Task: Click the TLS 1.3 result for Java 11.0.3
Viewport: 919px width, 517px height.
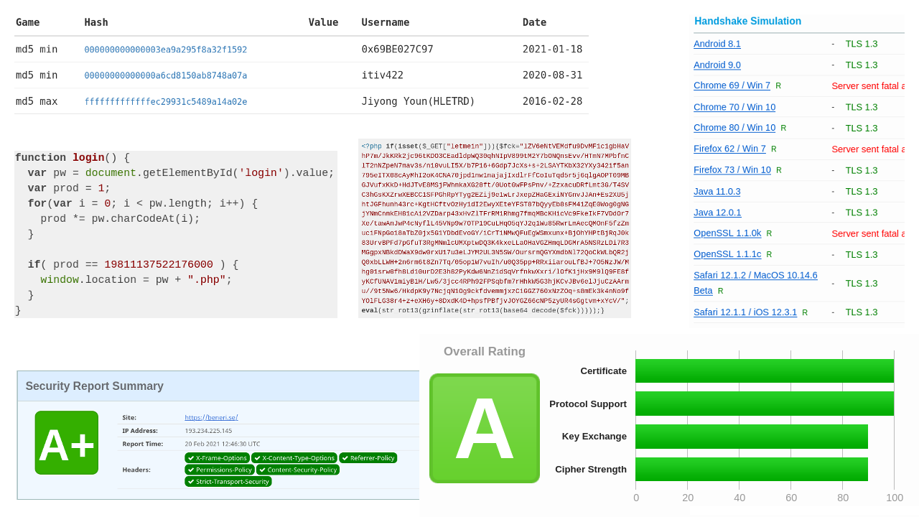Action: pos(862,191)
